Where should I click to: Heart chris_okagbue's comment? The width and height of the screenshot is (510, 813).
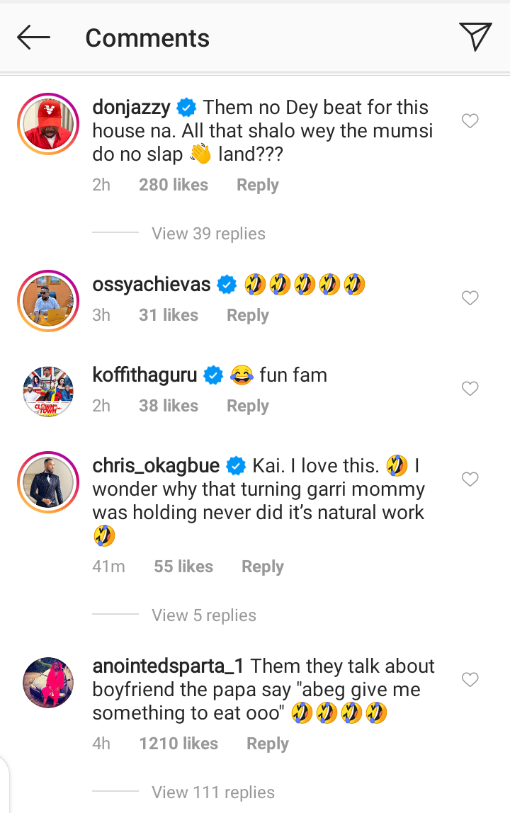click(x=470, y=479)
